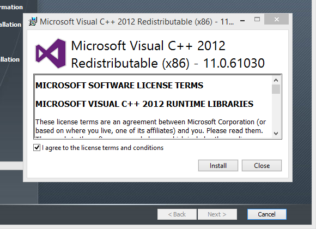
Task: Click Cancel in the background setup window
Action: click(266, 214)
